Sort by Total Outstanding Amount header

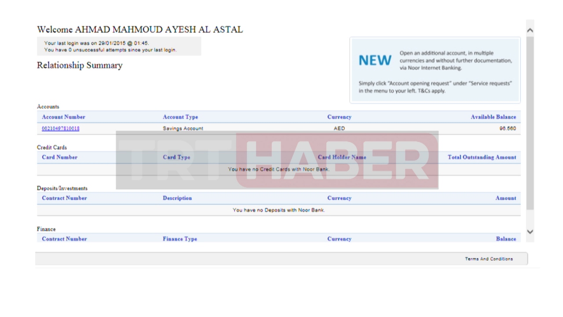[482, 157]
